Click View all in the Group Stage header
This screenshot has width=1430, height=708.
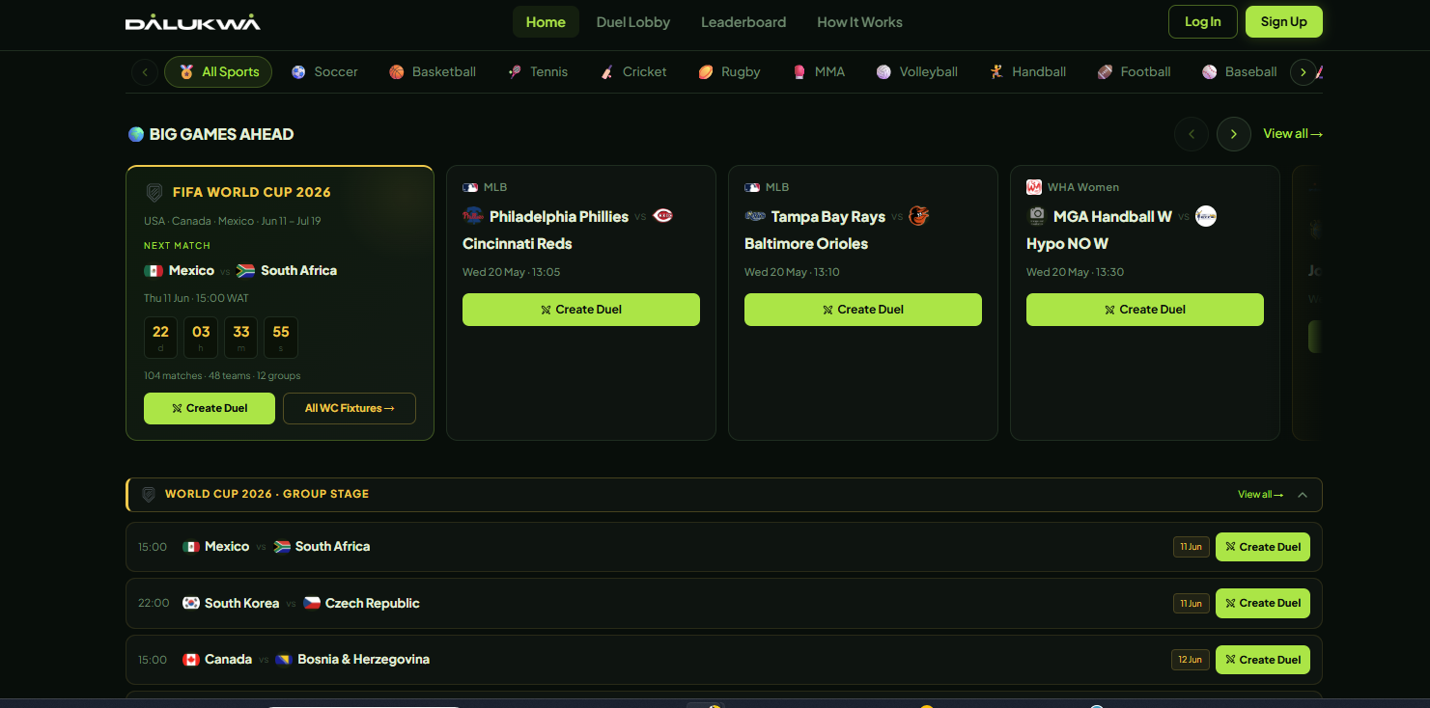[x=1260, y=495]
